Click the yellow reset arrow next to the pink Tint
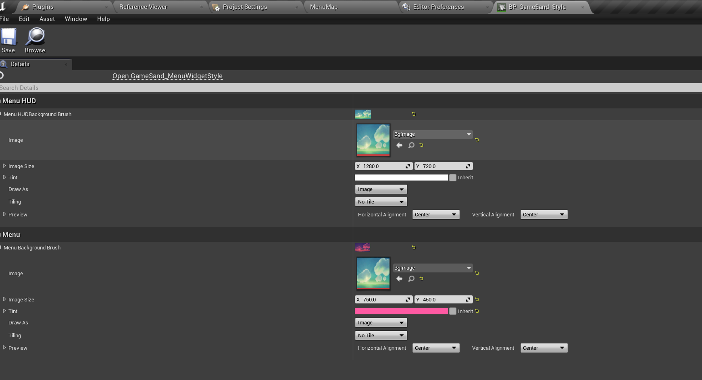This screenshot has width=702, height=380. click(477, 311)
